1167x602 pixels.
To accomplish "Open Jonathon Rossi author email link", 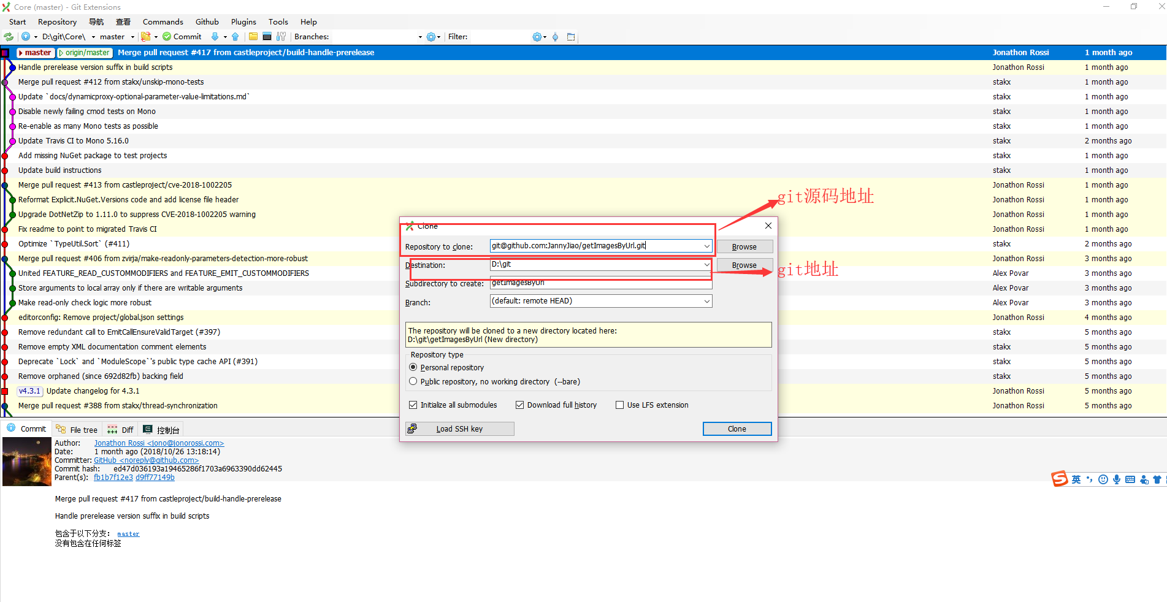I will pyautogui.click(x=159, y=443).
